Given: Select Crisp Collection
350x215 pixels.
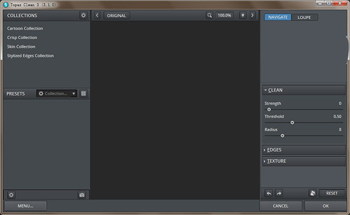Looking at the screenshot, I should click(x=22, y=37).
